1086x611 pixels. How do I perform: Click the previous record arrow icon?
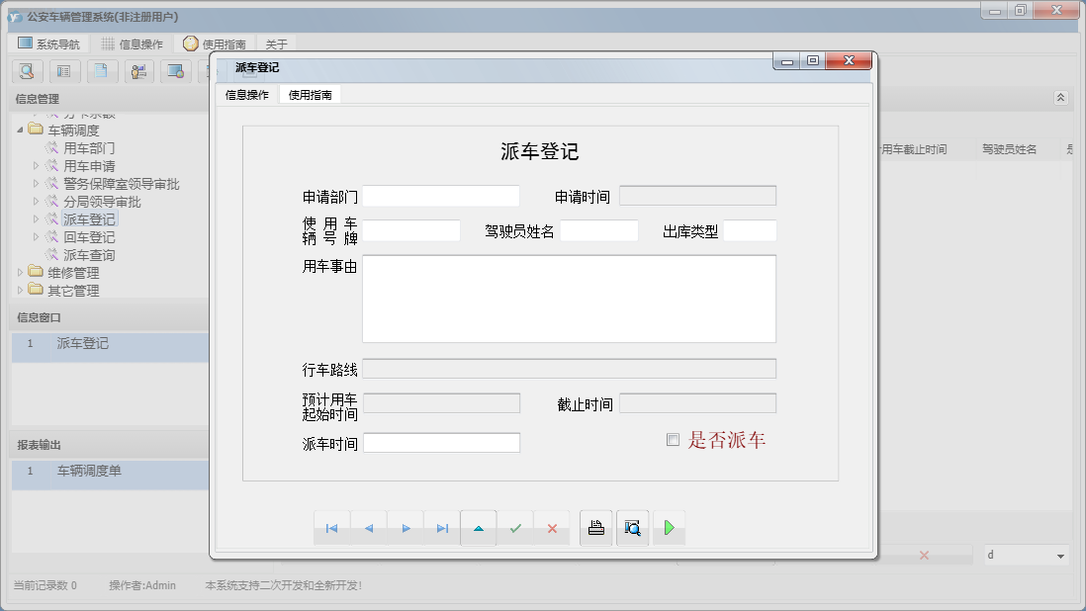click(x=368, y=528)
